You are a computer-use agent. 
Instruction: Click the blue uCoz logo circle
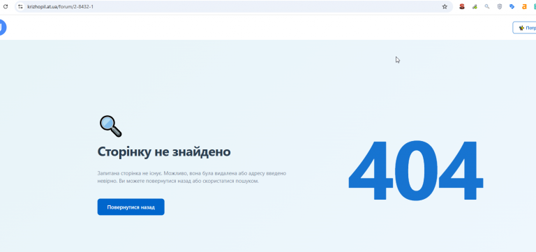pyautogui.click(x=3, y=27)
